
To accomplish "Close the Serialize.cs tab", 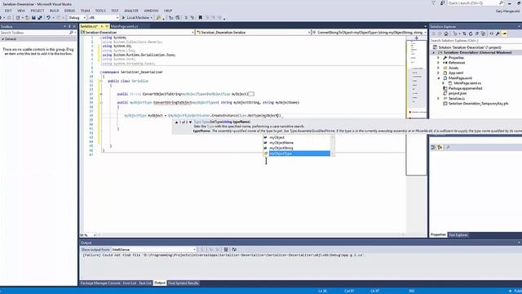I will [x=107, y=26].
